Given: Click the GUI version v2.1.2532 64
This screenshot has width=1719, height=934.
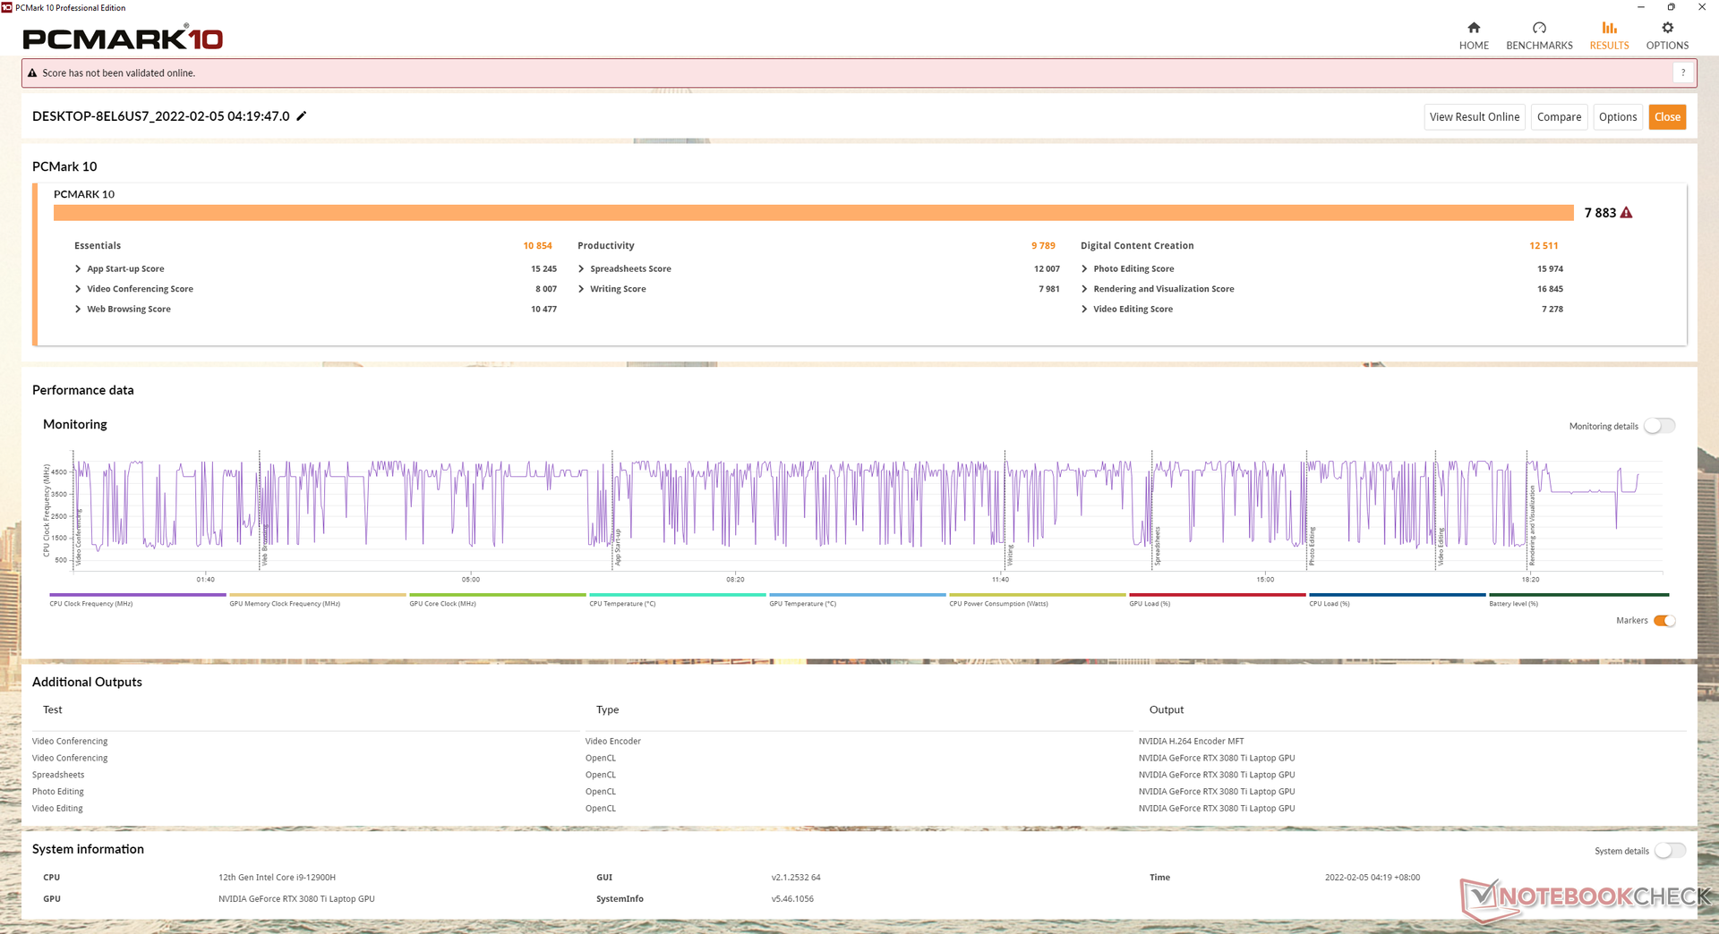Looking at the screenshot, I should [x=796, y=878].
